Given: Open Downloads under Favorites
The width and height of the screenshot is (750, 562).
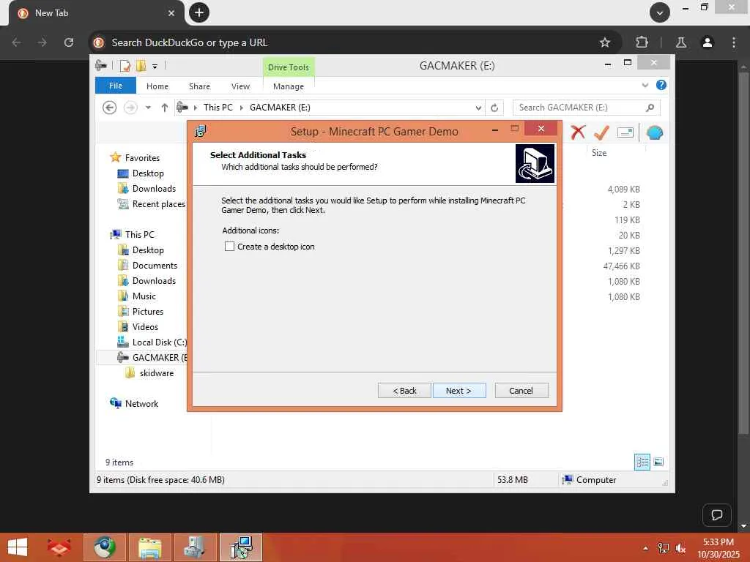Looking at the screenshot, I should coord(154,189).
